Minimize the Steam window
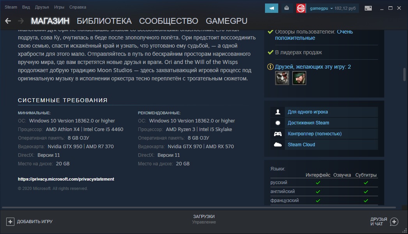The image size is (408, 234). coord(382,8)
